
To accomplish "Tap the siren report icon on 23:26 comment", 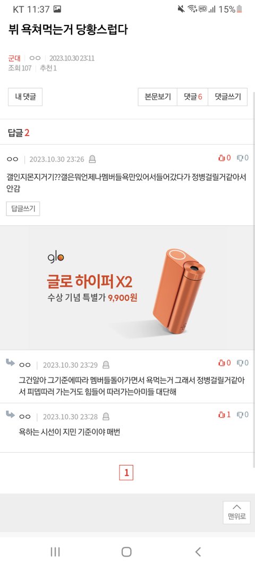I will pyautogui.click(x=92, y=159).
